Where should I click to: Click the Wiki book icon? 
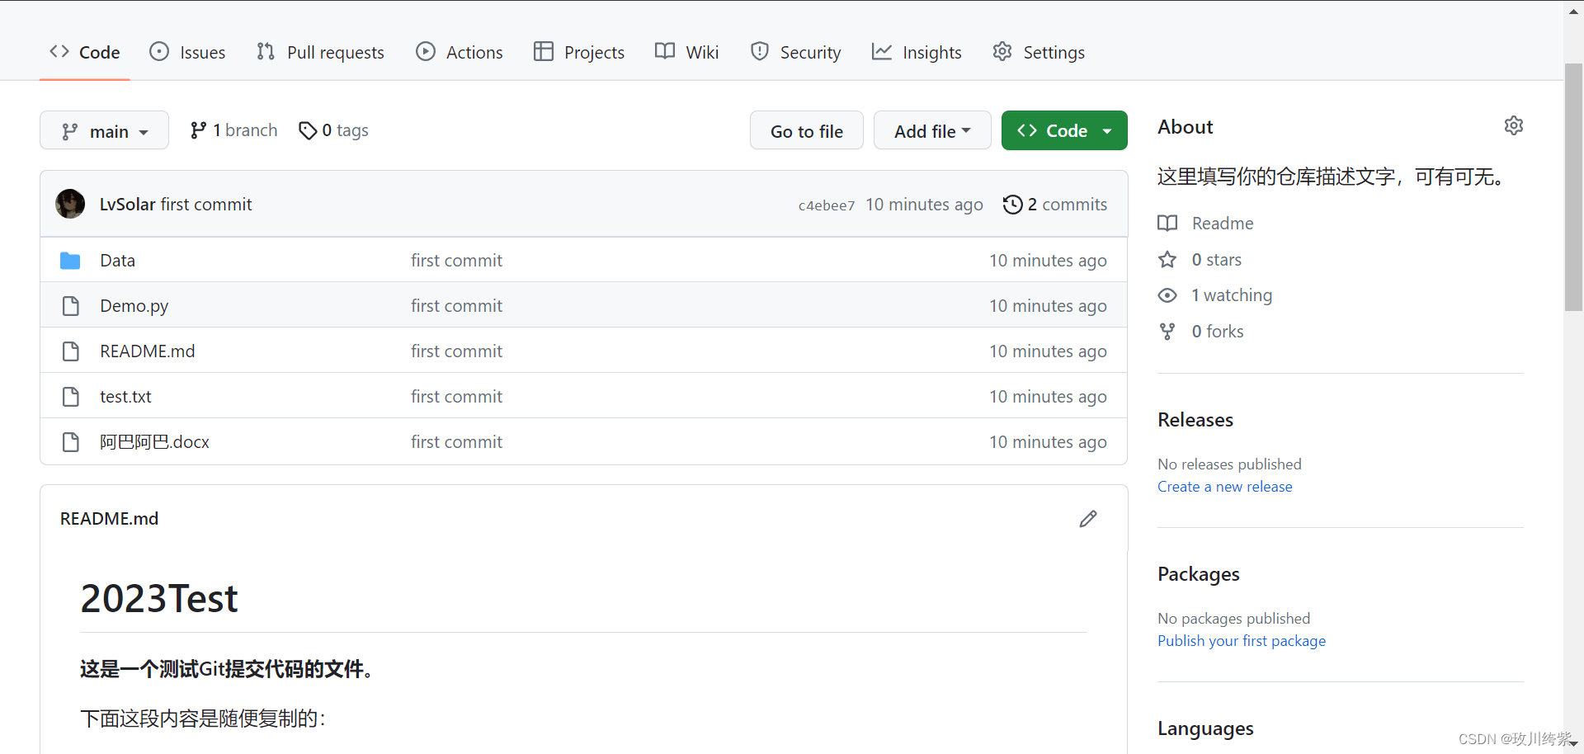coord(665,51)
